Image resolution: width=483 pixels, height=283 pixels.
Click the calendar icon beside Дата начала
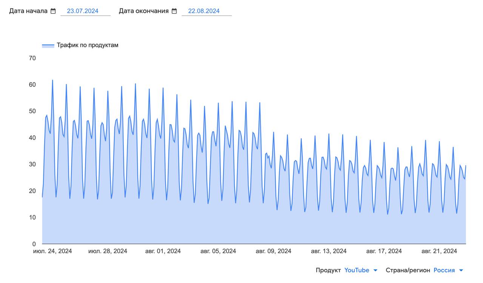(53, 11)
